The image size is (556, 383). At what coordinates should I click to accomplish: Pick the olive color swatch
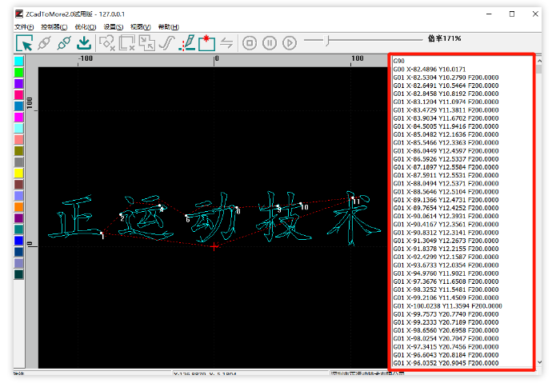[x=18, y=150]
